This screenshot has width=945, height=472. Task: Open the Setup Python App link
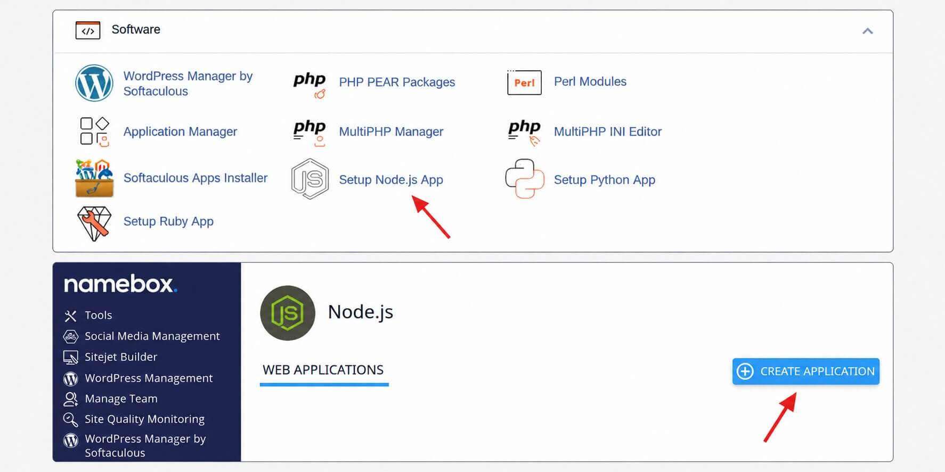click(605, 180)
